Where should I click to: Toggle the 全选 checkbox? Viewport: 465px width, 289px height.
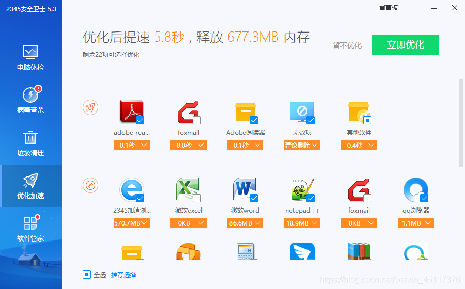coord(87,275)
